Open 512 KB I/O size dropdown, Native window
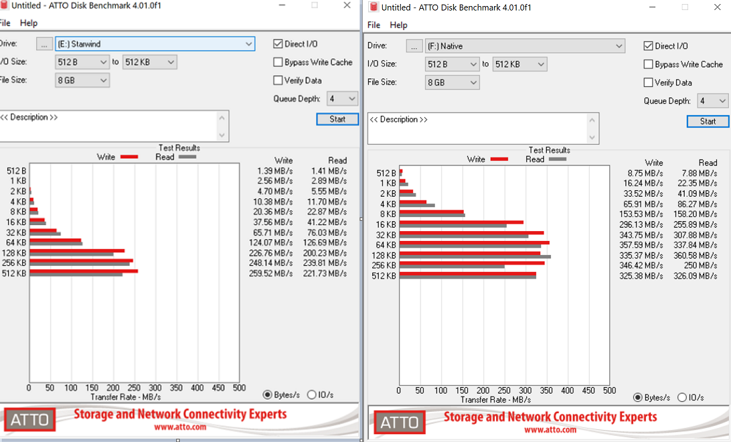Image resolution: width=731 pixels, height=442 pixels. [519, 64]
